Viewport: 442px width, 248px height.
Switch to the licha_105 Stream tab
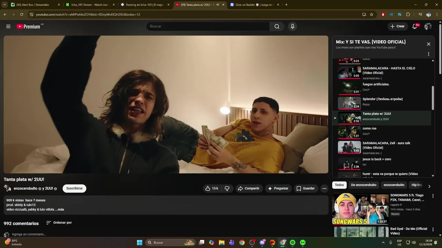tap(90, 5)
